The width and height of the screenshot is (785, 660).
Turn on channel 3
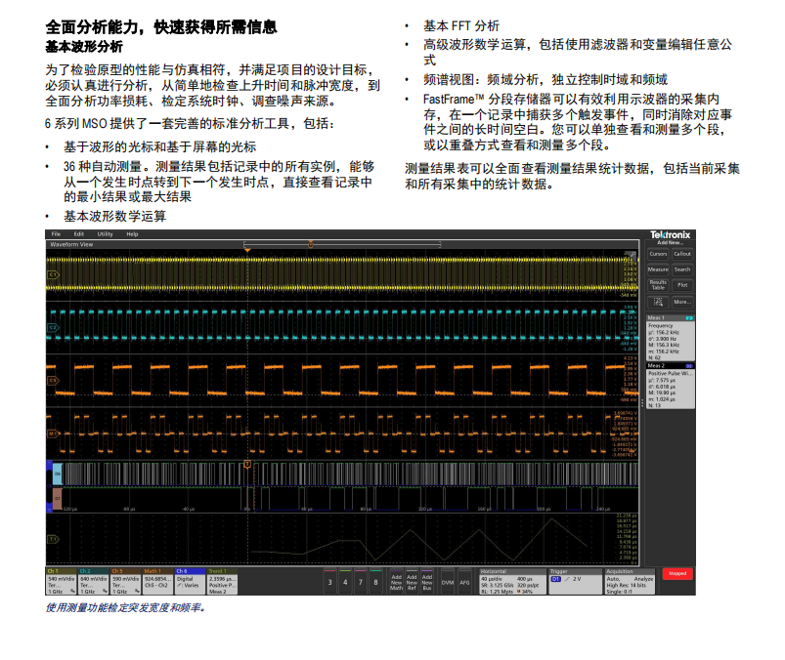329,582
